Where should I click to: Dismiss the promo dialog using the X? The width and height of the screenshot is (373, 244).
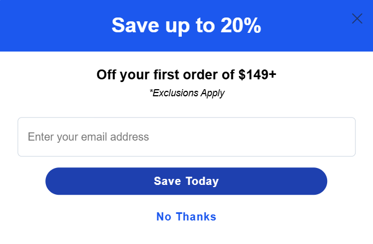[357, 19]
